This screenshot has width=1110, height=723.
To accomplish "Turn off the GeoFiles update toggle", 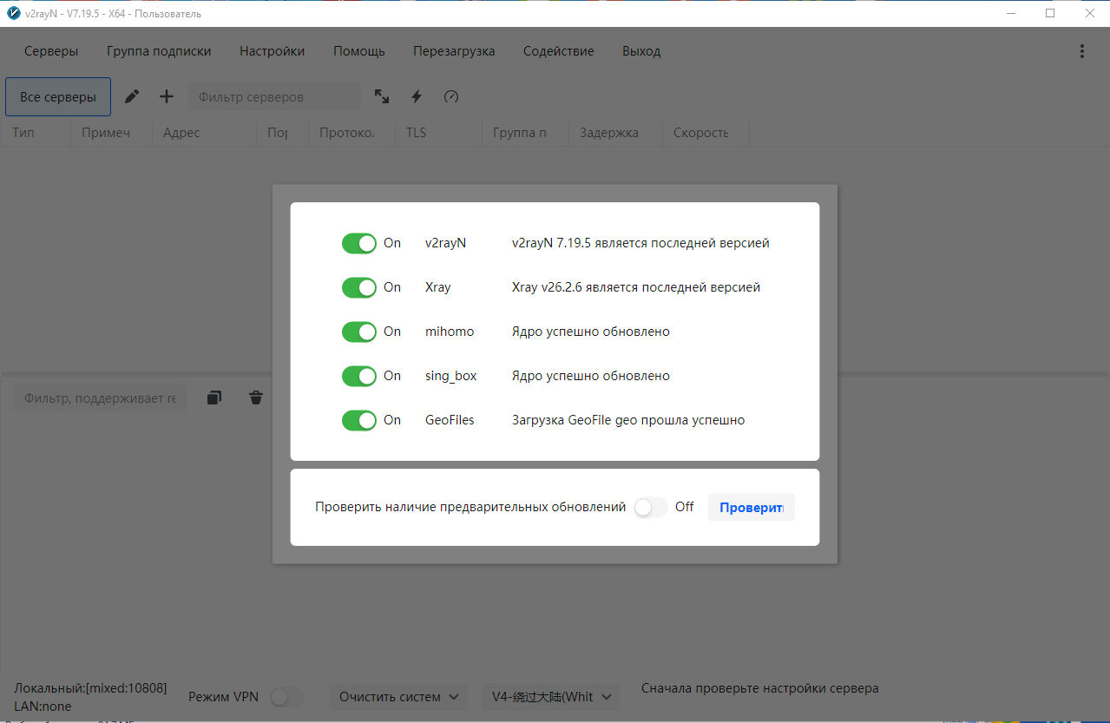I will [358, 420].
